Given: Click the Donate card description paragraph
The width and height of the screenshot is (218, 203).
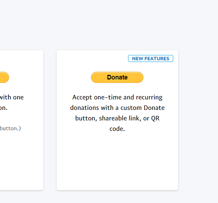Looking at the screenshot, I should (117, 113).
